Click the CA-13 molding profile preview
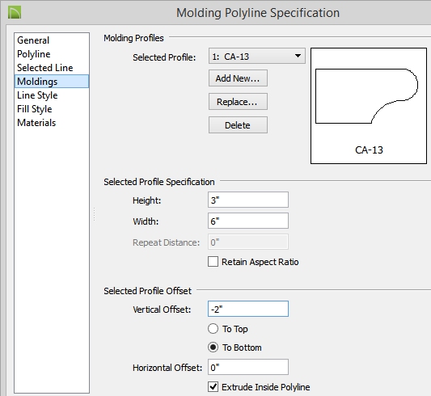 click(369, 106)
